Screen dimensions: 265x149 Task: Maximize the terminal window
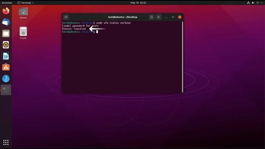click(173, 17)
